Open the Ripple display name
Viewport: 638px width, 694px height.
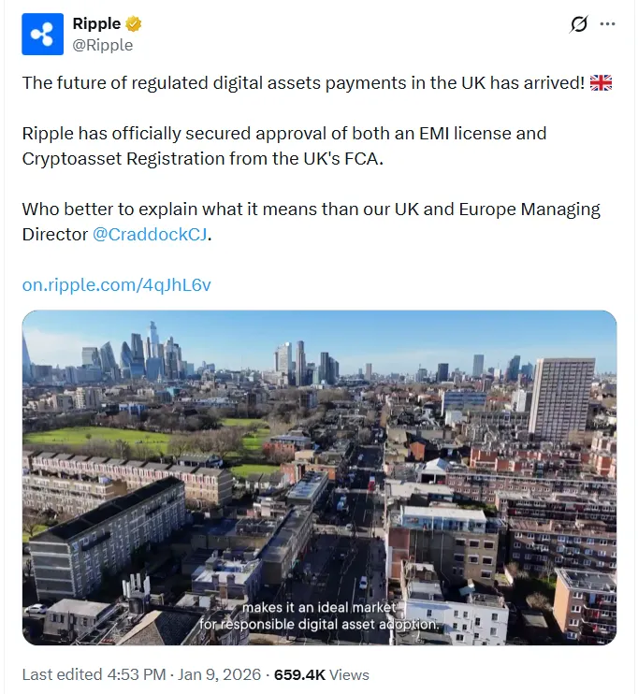96,24
